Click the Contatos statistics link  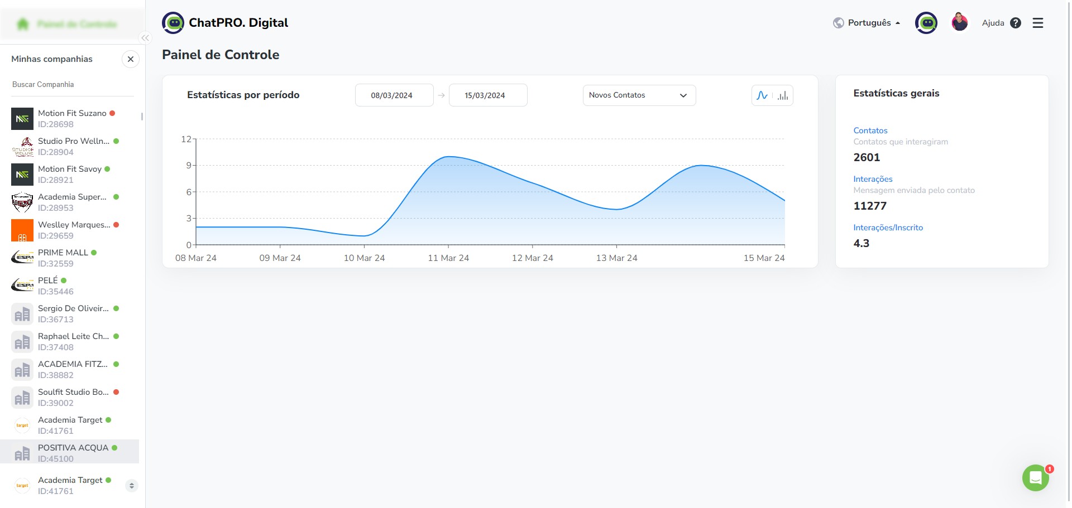click(870, 130)
